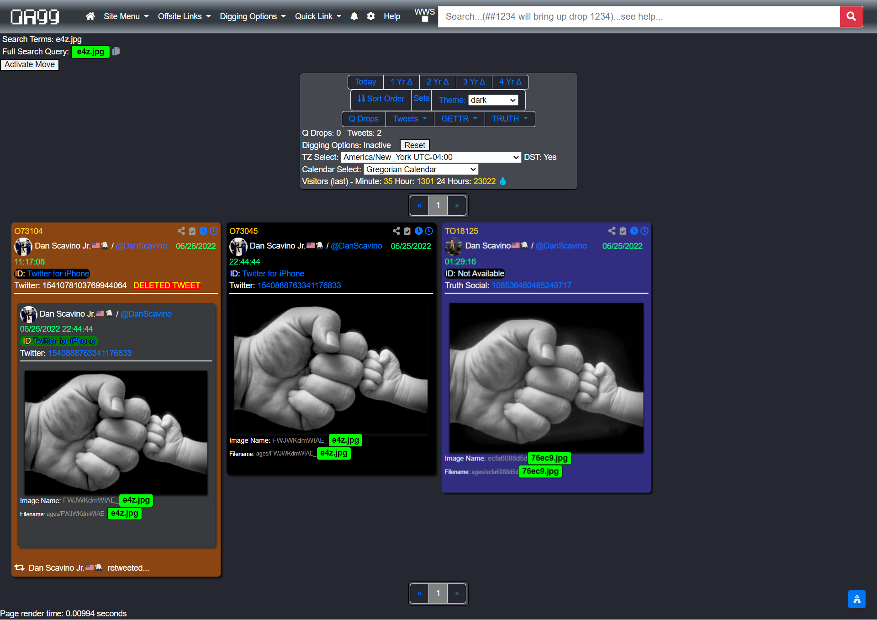Click the blue scroll-to-top button at bottom right
The image size is (877, 620).
point(856,599)
